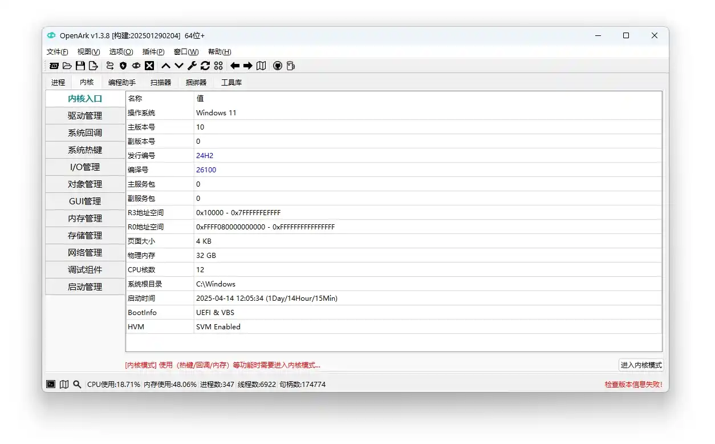Viewport: 715px width, 444px height.
Task: Open the 窗口(W) menu
Action: pos(186,51)
